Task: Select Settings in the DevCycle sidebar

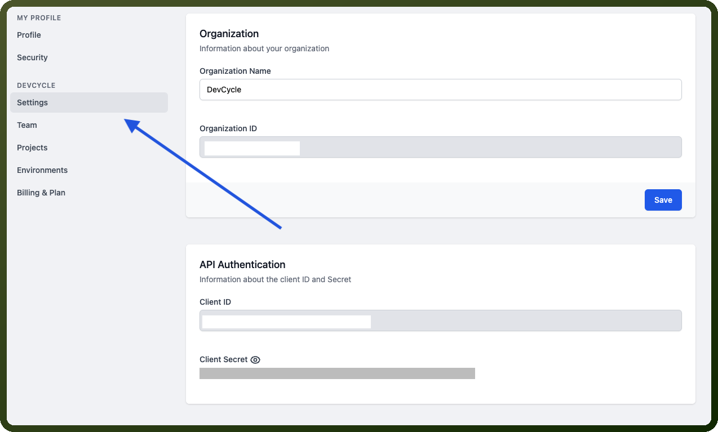Action: [89, 103]
